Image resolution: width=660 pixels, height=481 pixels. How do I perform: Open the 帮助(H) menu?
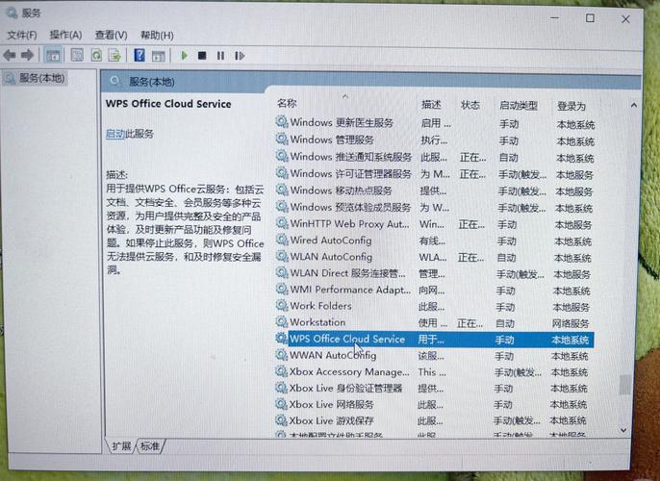(x=157, y=35)
